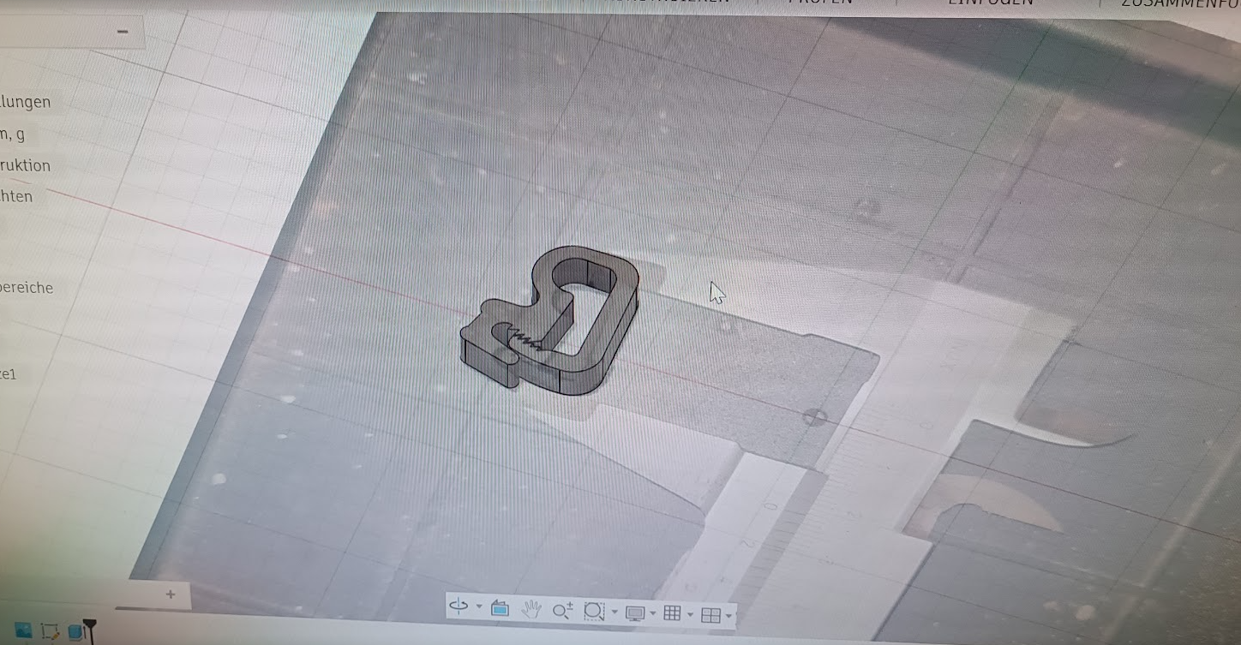
Task: Expand the Viewports dropdown arrow
Action: tap(729, 616)
